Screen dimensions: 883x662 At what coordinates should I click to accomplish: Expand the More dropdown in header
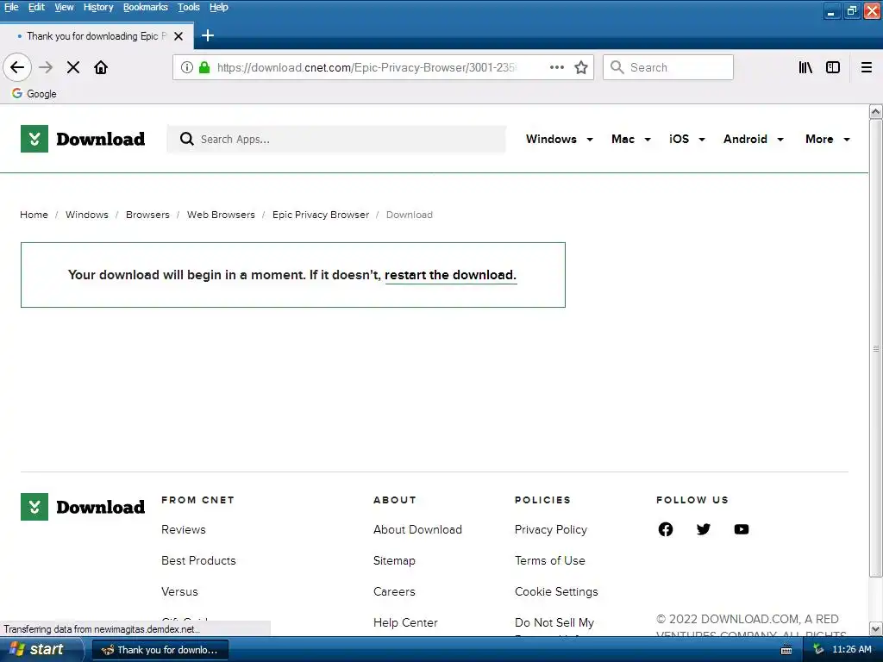(827, 139)
